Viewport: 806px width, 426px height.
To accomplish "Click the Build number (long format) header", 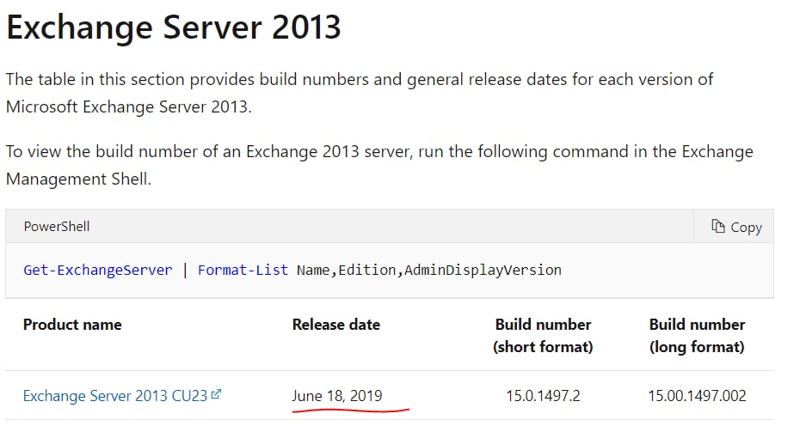I will tap(697, 336).
